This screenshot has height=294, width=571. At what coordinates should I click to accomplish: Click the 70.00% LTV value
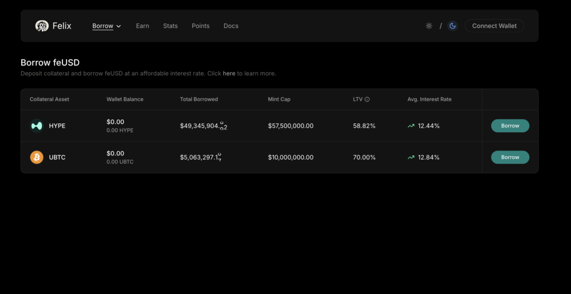(x=364, y=157)
